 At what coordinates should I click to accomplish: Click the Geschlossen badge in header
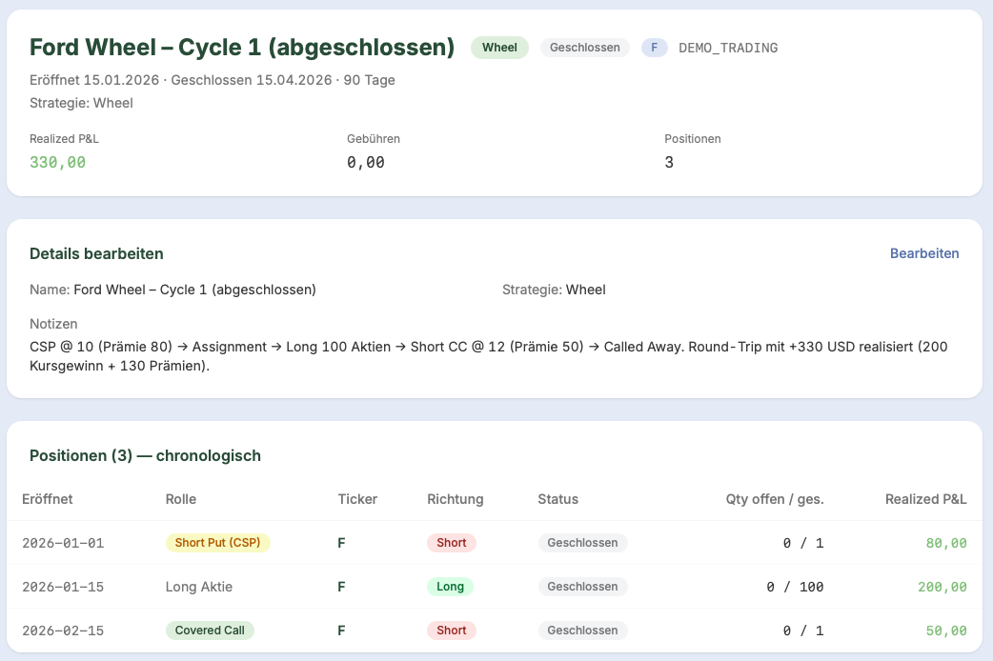pyautogui.click(x=584, y=48)
